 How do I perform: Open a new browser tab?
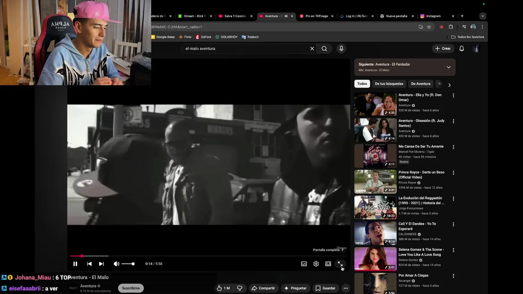tap(462, 16)
